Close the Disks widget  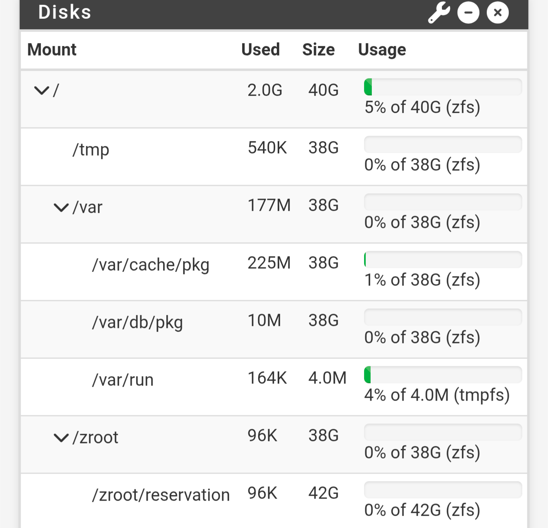[x=497, y=12]
